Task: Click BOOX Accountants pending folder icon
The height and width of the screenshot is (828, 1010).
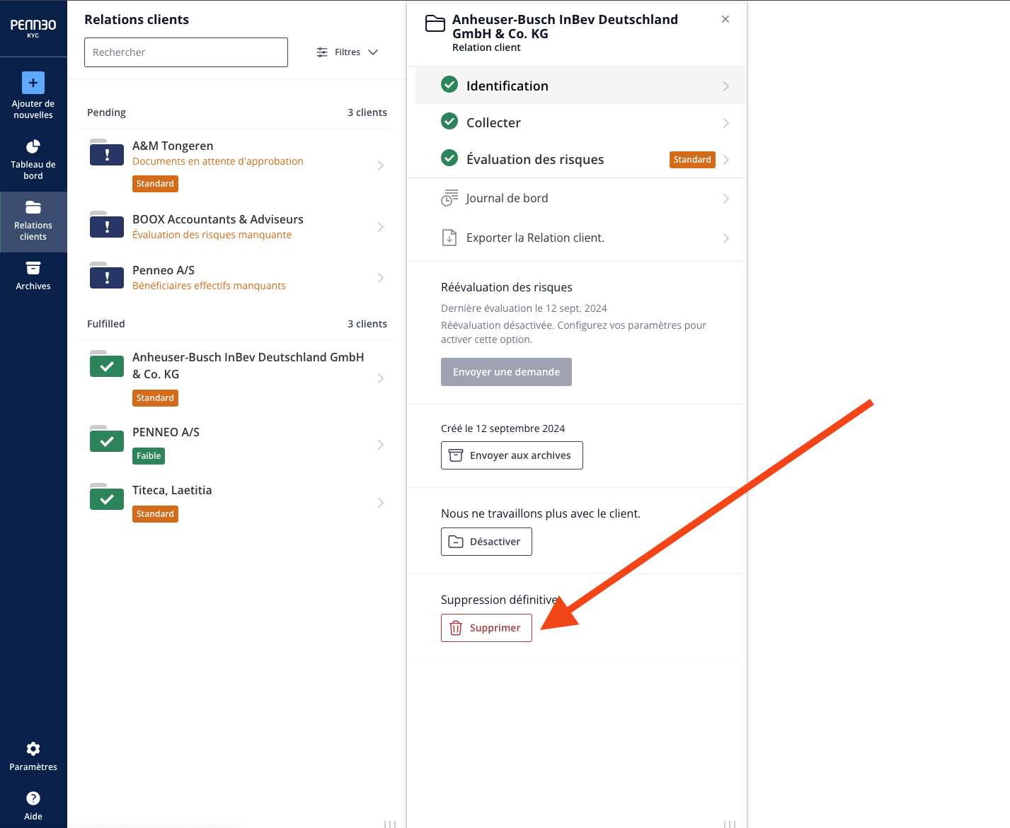Action: (x=107, y=225)
